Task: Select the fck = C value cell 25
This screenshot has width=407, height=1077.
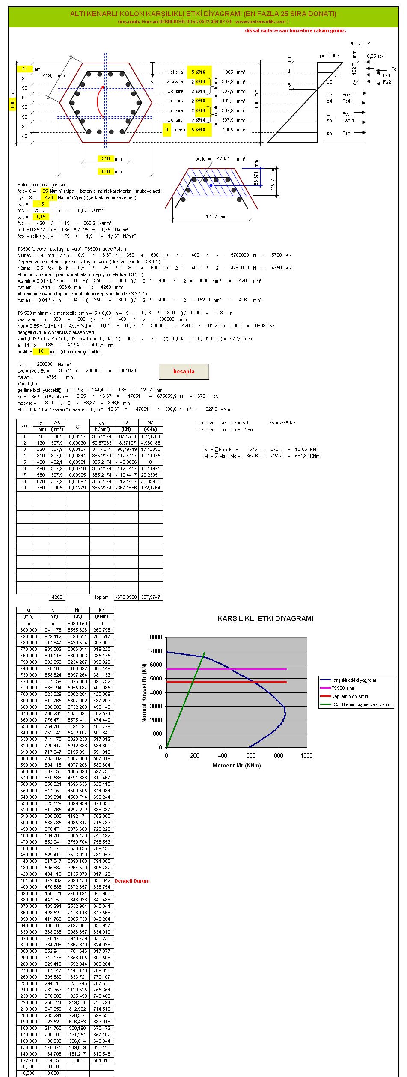Action: coord(45,191)
